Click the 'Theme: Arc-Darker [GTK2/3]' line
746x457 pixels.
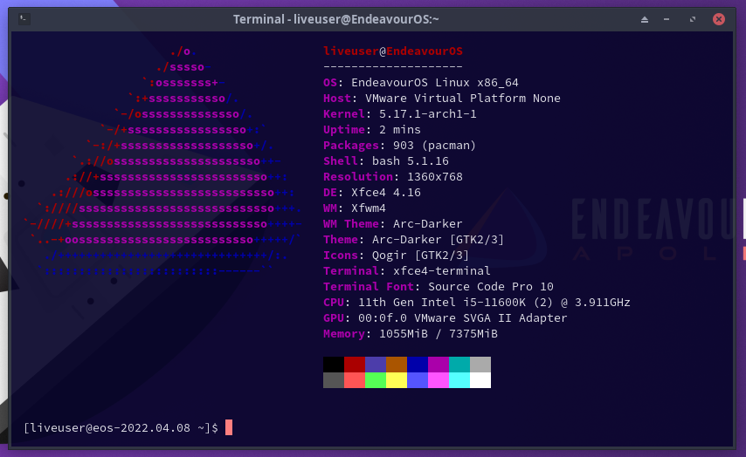(x=413, y=240)
